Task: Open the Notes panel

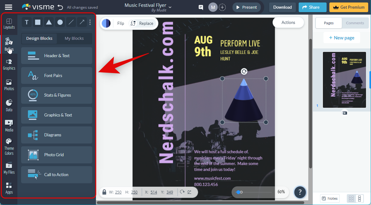Action: click(x=330, y=198)
